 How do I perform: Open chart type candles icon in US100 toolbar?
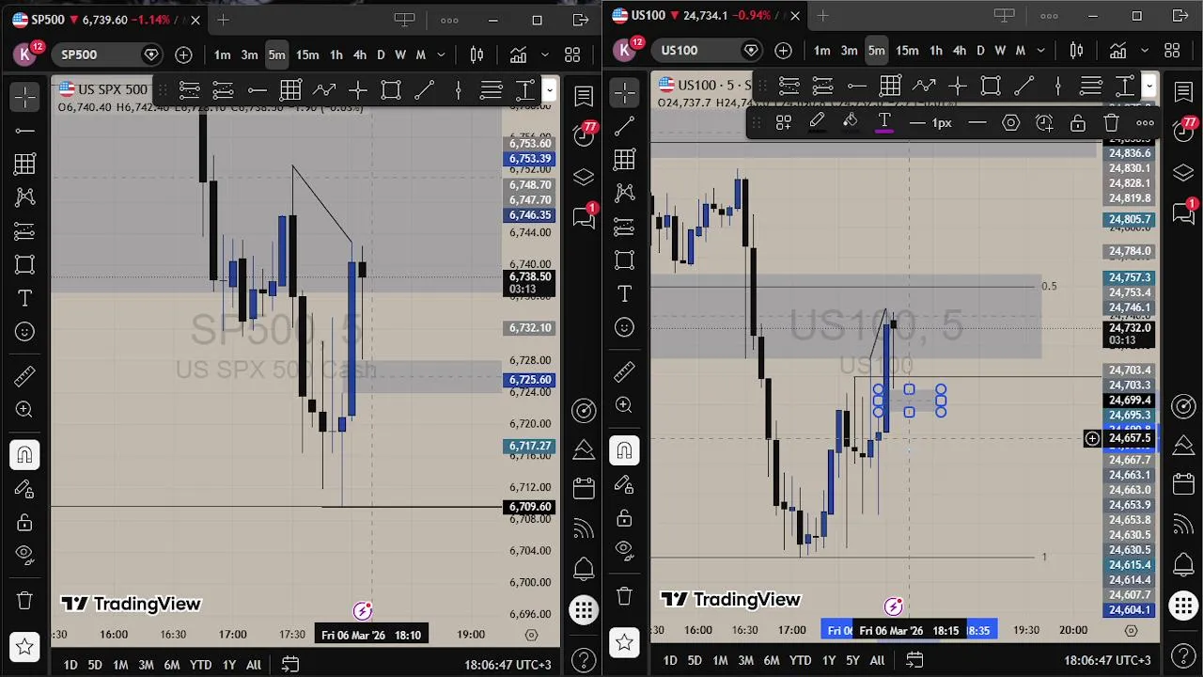(1076, 51)
